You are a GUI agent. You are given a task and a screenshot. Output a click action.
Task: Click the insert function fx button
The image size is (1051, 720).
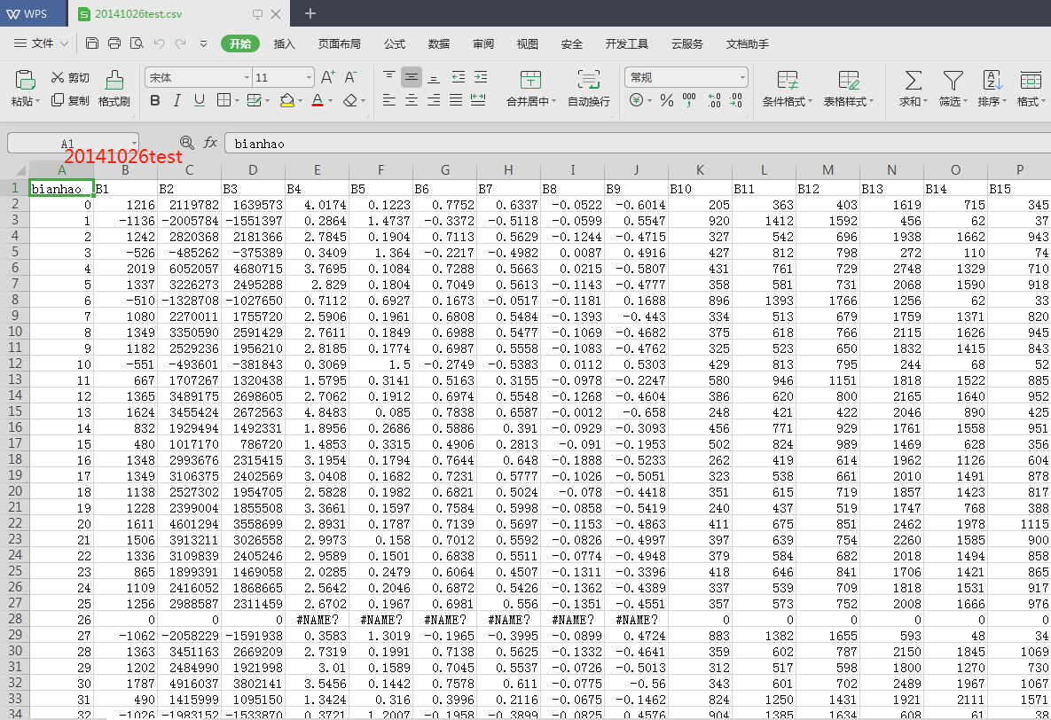pos(210,143)
